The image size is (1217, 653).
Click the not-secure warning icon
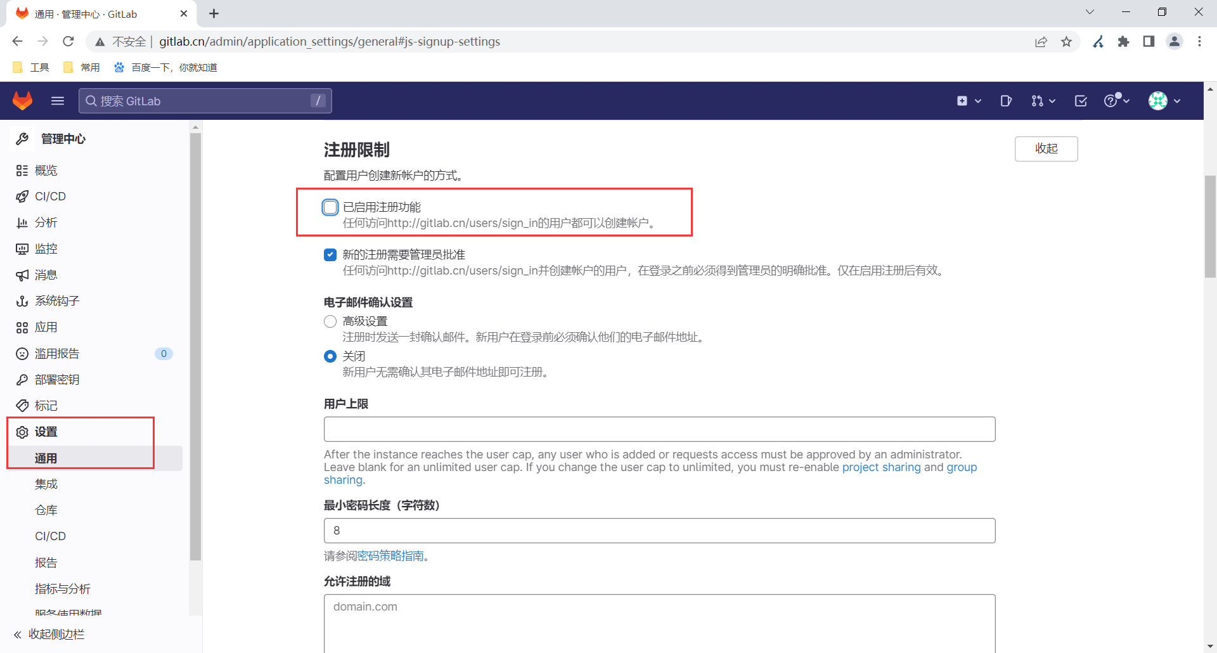coord(100,42)
